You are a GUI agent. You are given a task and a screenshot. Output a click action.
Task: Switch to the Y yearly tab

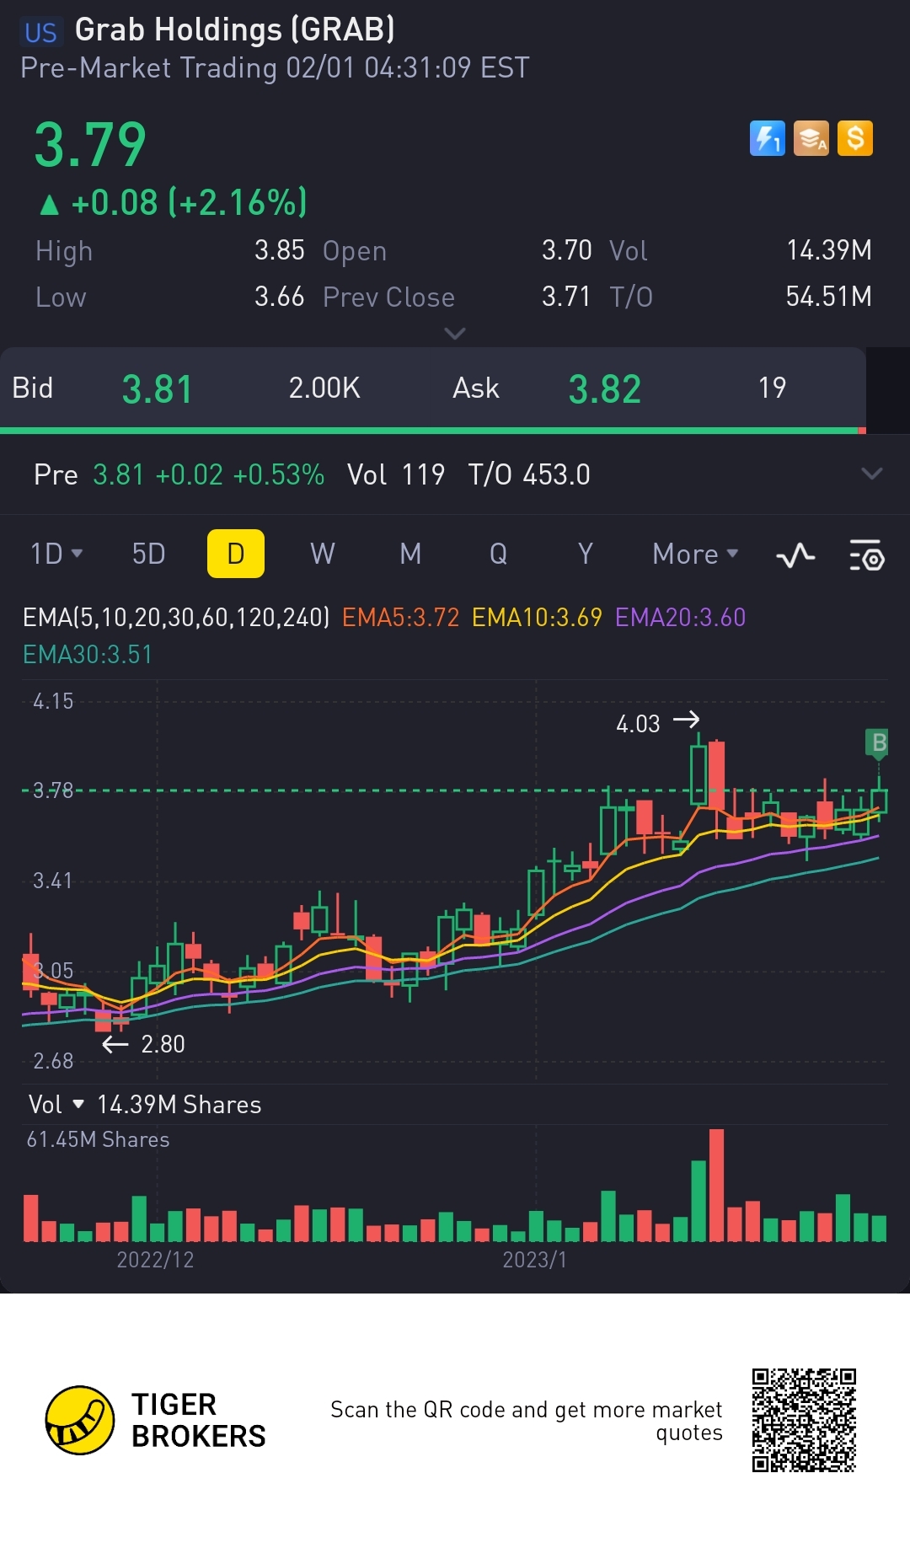pyautogui.click(x=586, y=554)
